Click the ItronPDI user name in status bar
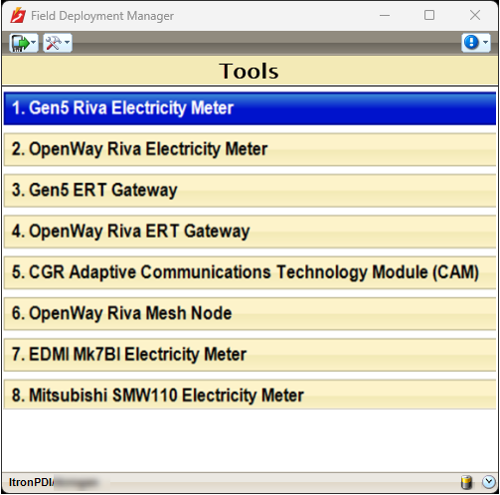 53,482
